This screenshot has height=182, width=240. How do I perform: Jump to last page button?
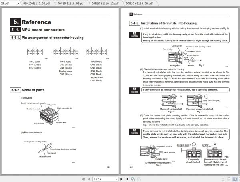pyautogui.click(x=127, y=179)
